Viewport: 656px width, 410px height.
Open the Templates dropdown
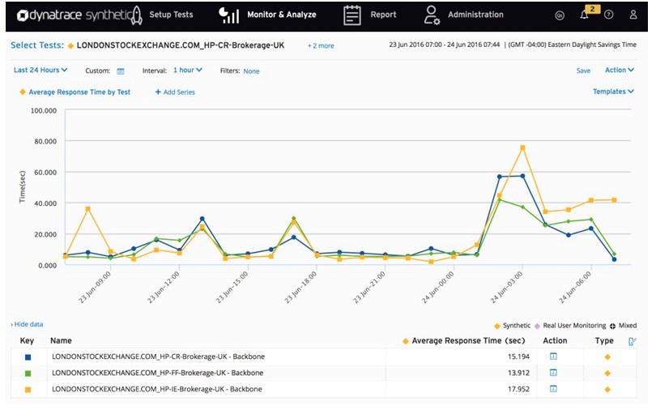(613, 92)
